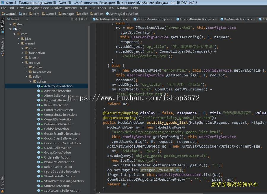
Task: Expand the admin package node
Action: pos(26,67)
